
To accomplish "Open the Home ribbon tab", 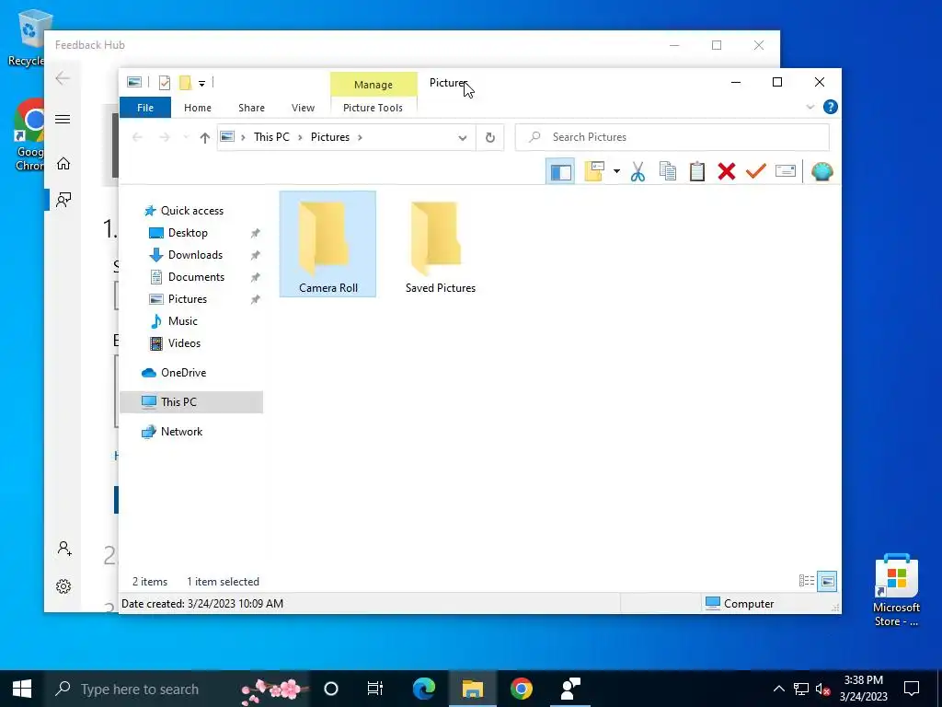I will point(198,108).
